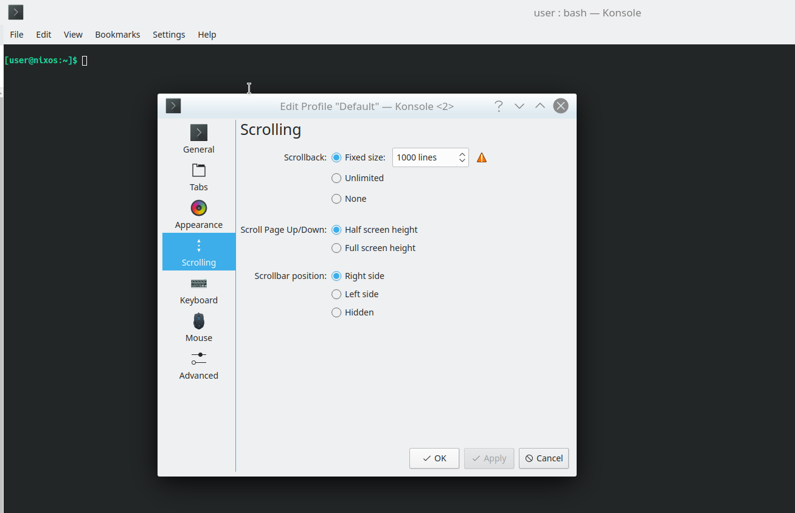Open the Advanced settings page
Image resolution: width=795 pixels, height=513 pixels.
tap(199, 365)
